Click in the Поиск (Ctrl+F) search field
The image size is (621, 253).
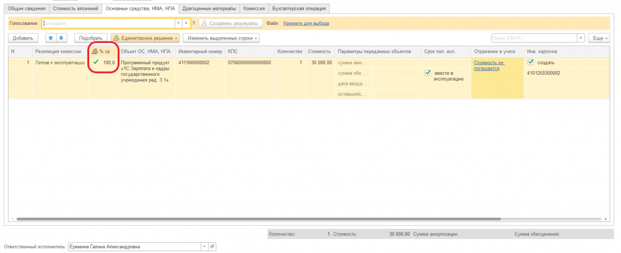[534, 38]
